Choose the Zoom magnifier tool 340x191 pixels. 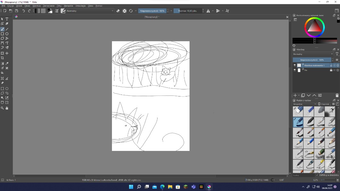[2, 108]
